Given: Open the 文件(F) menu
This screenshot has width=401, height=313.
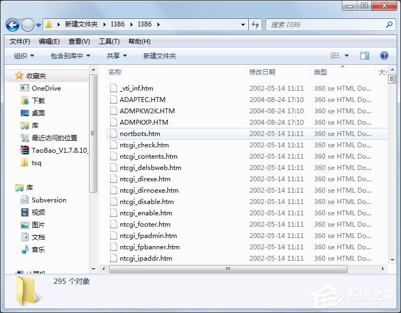Looking at the screenshot, I should 19,42.
